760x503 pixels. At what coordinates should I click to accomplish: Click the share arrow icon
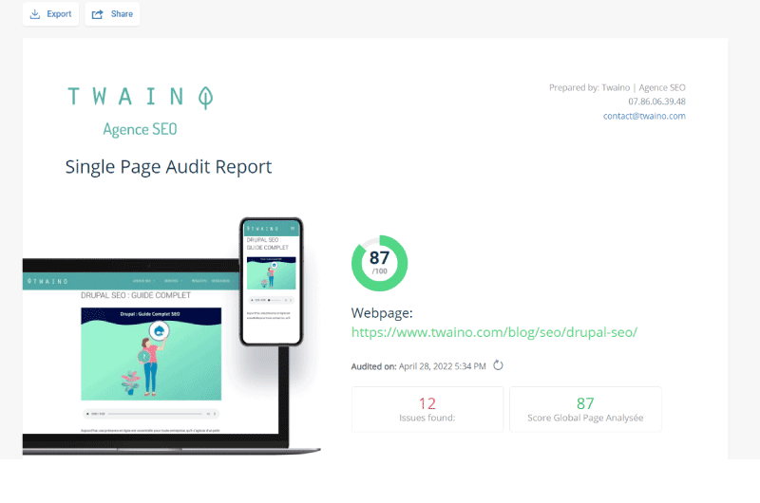click(x=98, y=14)
